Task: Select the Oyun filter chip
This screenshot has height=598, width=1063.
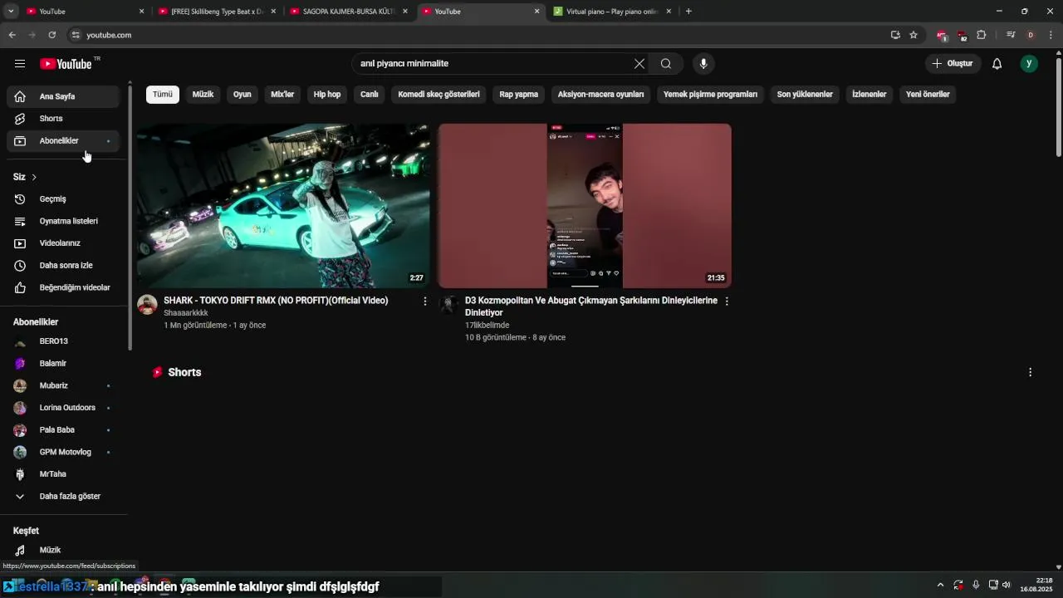Action: [242, 95]
